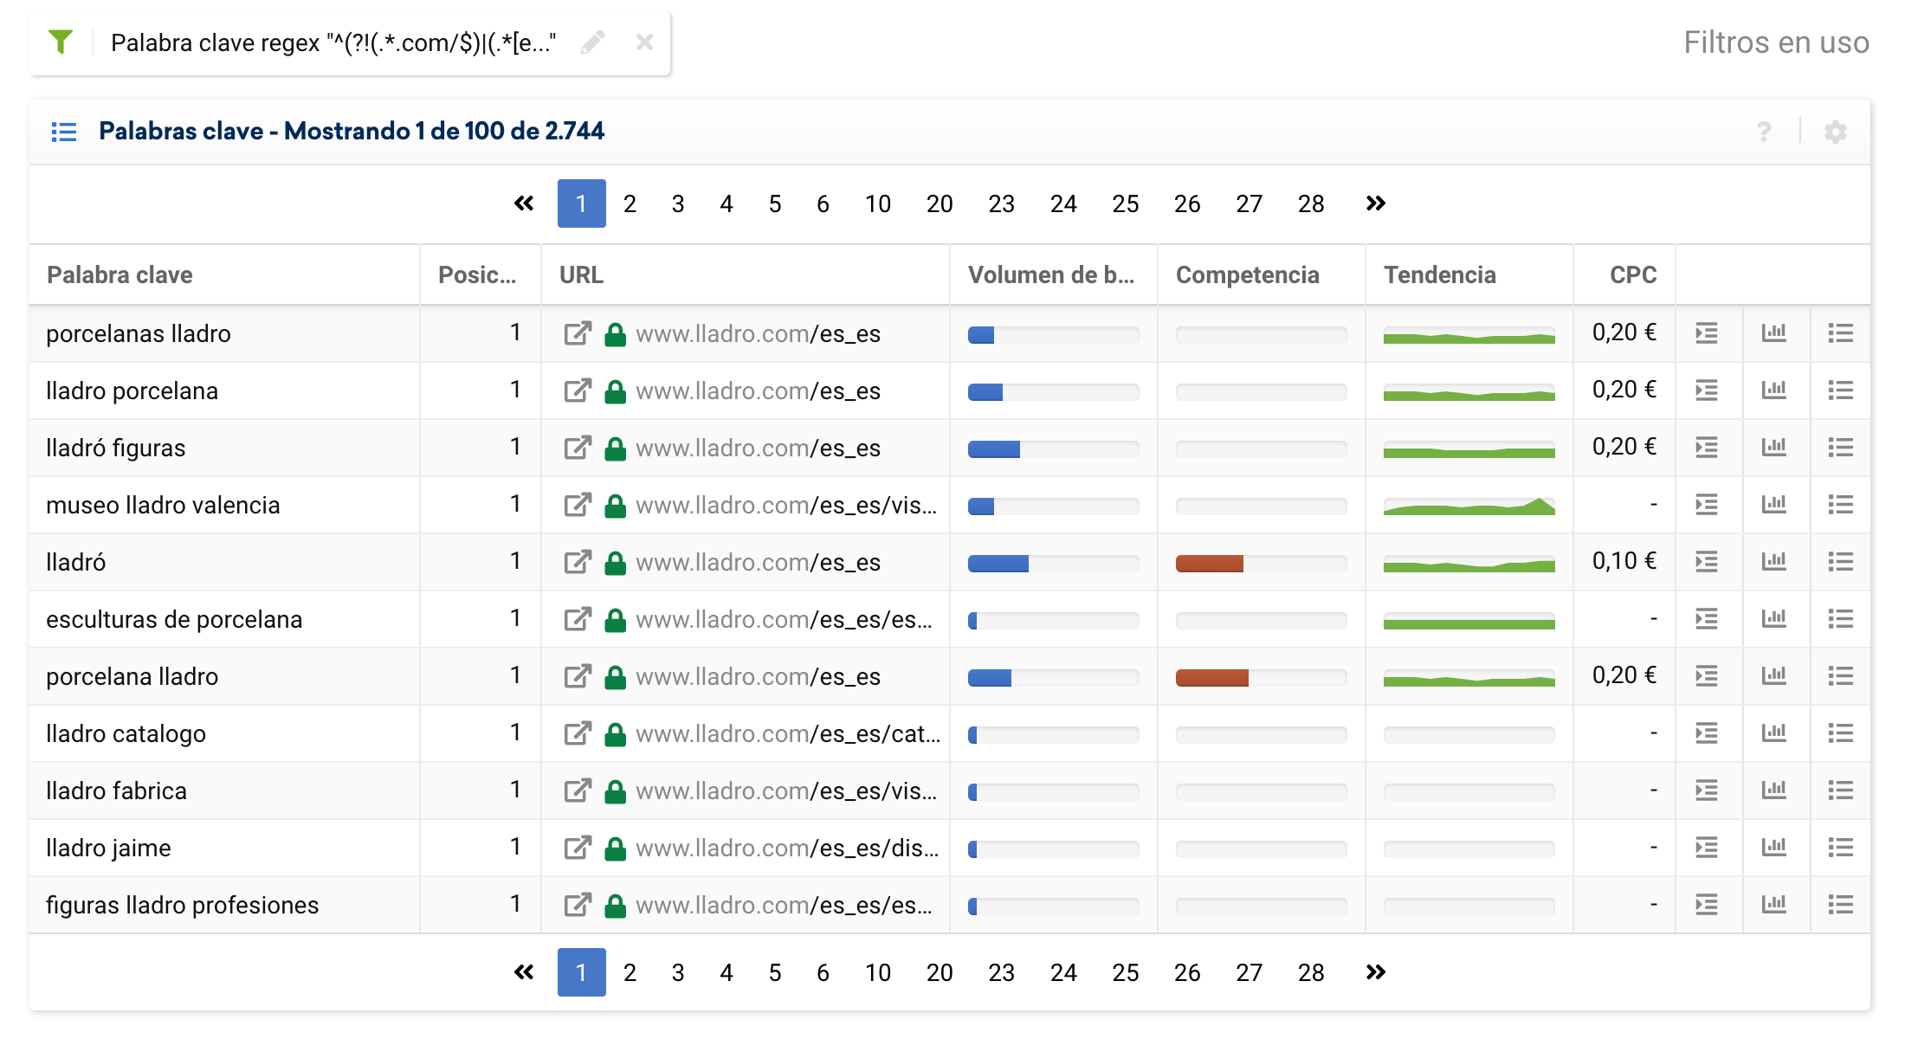The height and width of the screenshot is (1039, 1905).
Task: Open URL for esculturas de porcelana row
Action: point(785,619)
